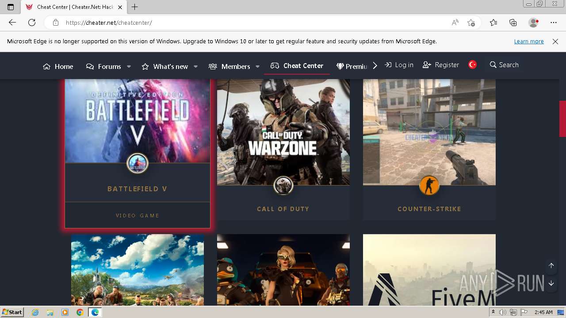Open the Far Cry style countryside game card
The width and height of the screenshot is (566, 318).
click(138, 270)
